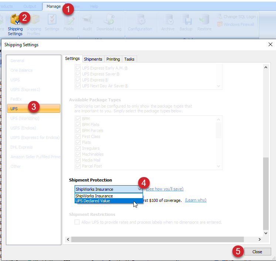The height and width of the screenshot is (261, 276).
Task: Select DHL Express in carrier list
Action: [x=34, y=147]
